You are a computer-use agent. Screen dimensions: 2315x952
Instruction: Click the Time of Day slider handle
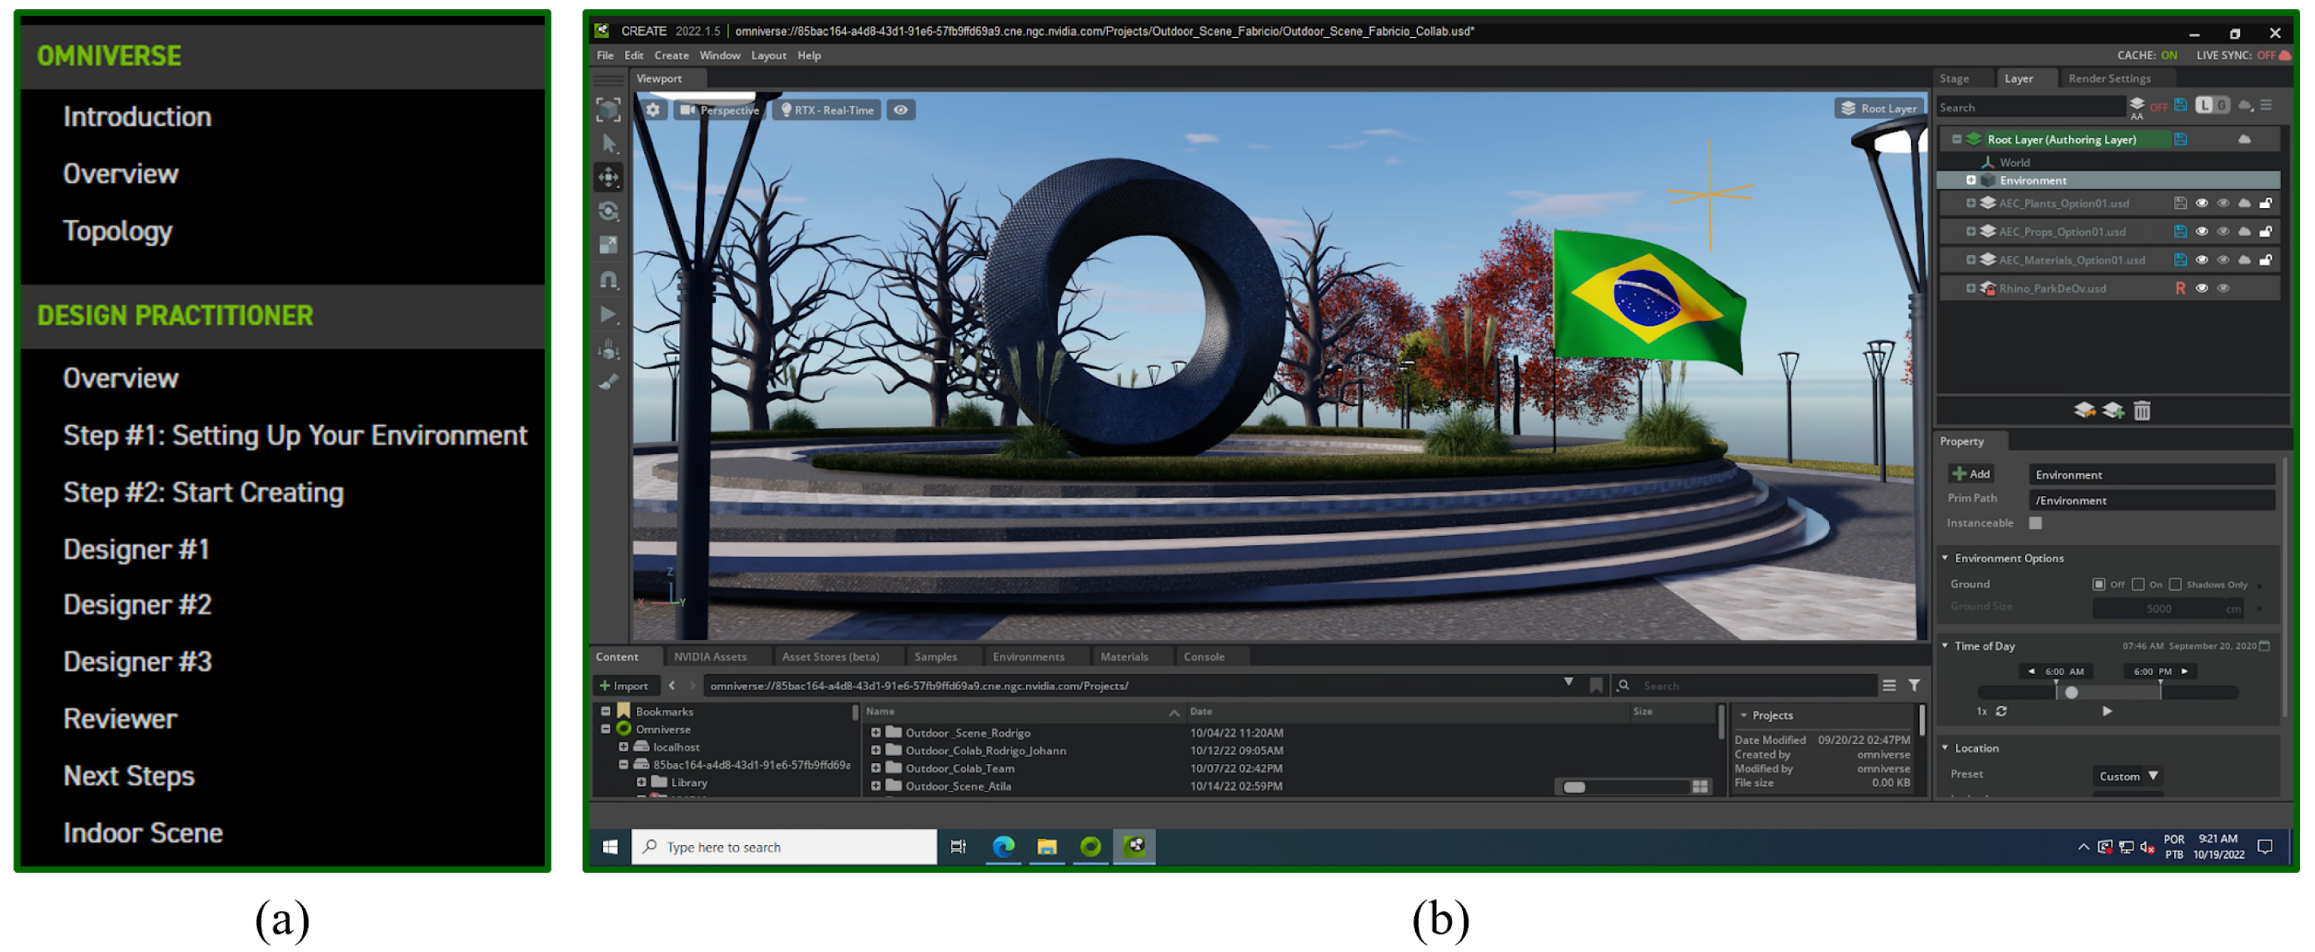pyautogui.click(x=2071, y=692)
